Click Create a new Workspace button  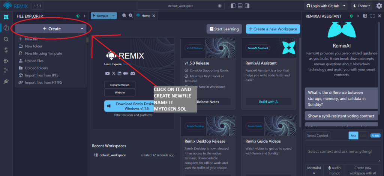(273, 29)
